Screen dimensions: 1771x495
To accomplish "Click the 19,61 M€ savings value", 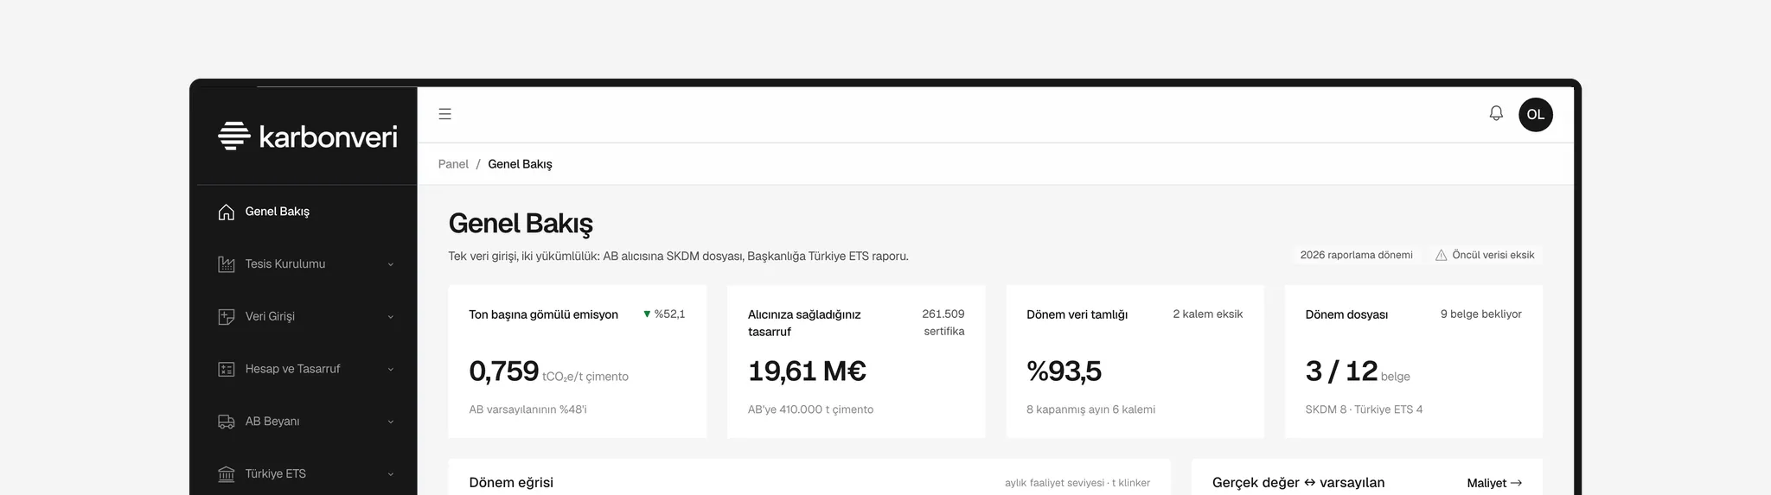I will (x=807, y=371).
